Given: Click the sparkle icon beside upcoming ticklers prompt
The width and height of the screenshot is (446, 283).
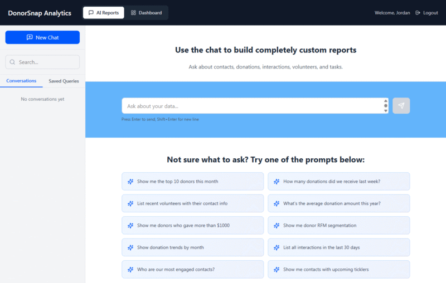Looking at the screenshot, I should 277,270.
